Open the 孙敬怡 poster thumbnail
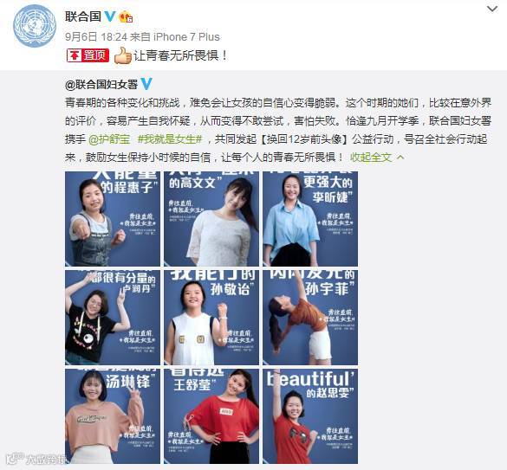Viewport: 507px width, 470px height. [x=211, y=318]
